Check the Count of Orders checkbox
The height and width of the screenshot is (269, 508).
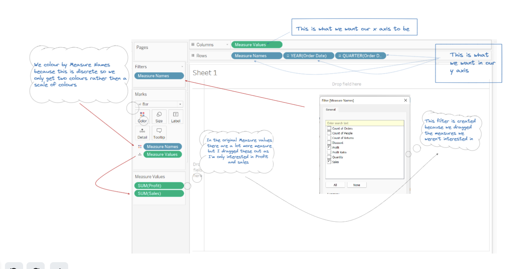[329, 129]
